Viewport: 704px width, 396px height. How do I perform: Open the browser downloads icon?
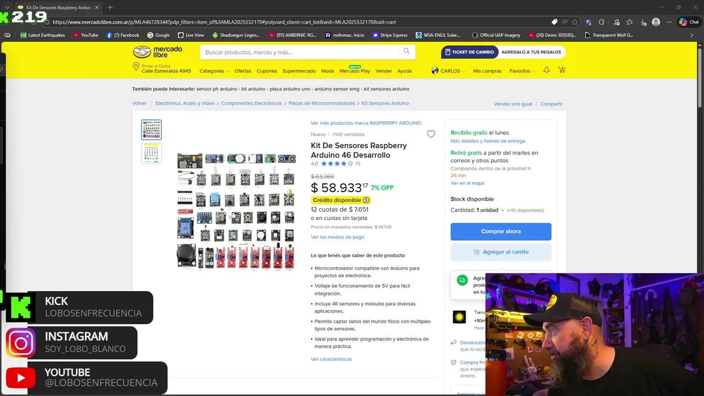642,22
